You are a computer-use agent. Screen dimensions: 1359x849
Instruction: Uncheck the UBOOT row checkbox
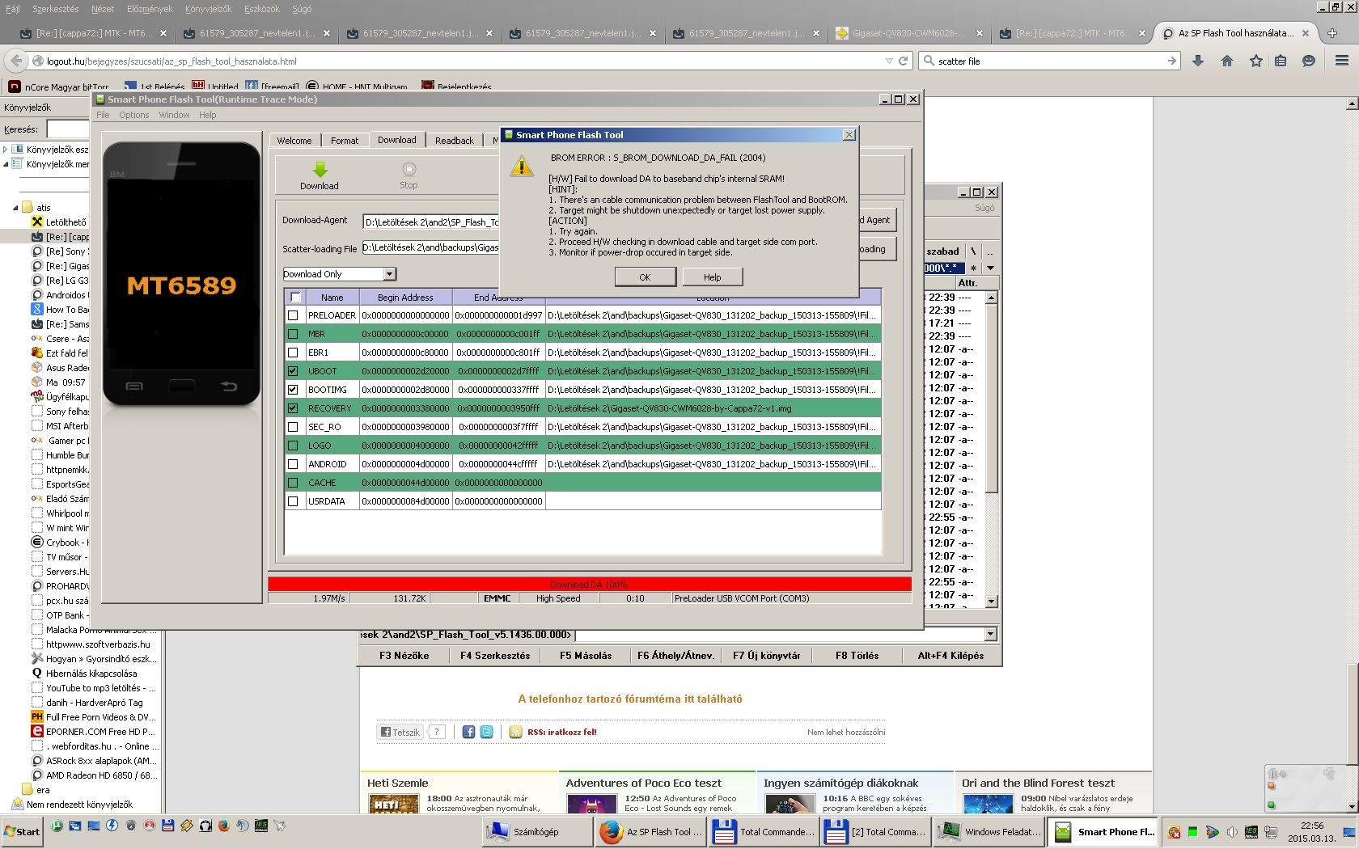[293, 371]
